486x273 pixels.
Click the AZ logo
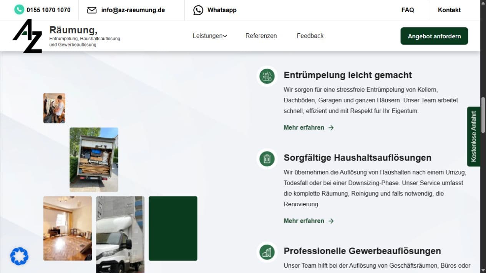pos(27,36)
